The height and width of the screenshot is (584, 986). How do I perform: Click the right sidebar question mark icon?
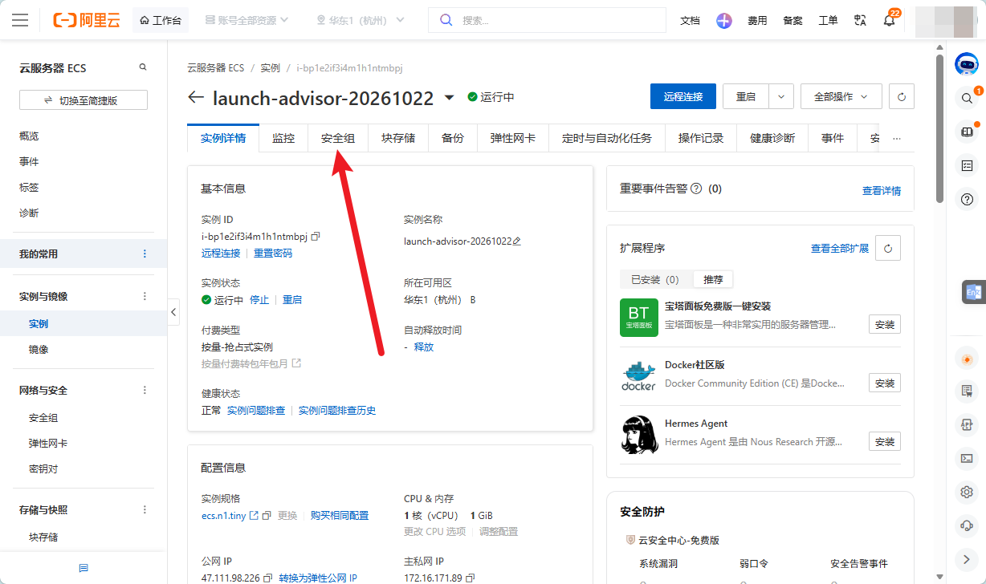967,199
